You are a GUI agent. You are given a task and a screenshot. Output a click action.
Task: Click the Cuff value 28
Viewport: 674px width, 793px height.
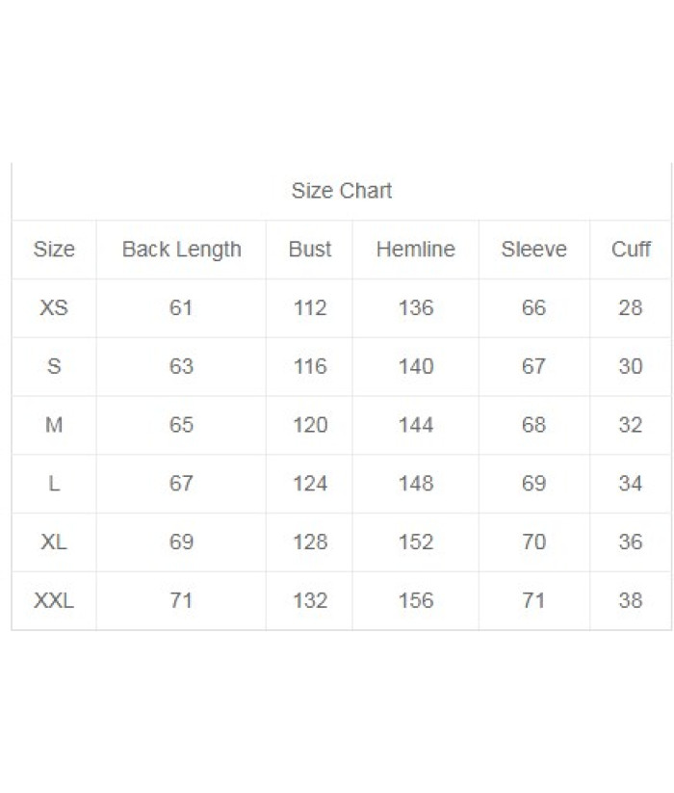click(631, 307)
